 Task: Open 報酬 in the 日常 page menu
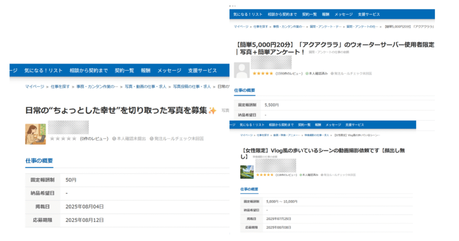click(x=146, y=70)
